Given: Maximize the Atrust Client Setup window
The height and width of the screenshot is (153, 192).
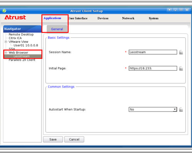Looking at the screenshot, I should pyautogui.click(x=181, y=10).
